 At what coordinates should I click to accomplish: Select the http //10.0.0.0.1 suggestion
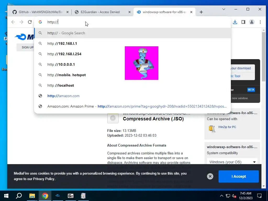click(x=132, y=64)
